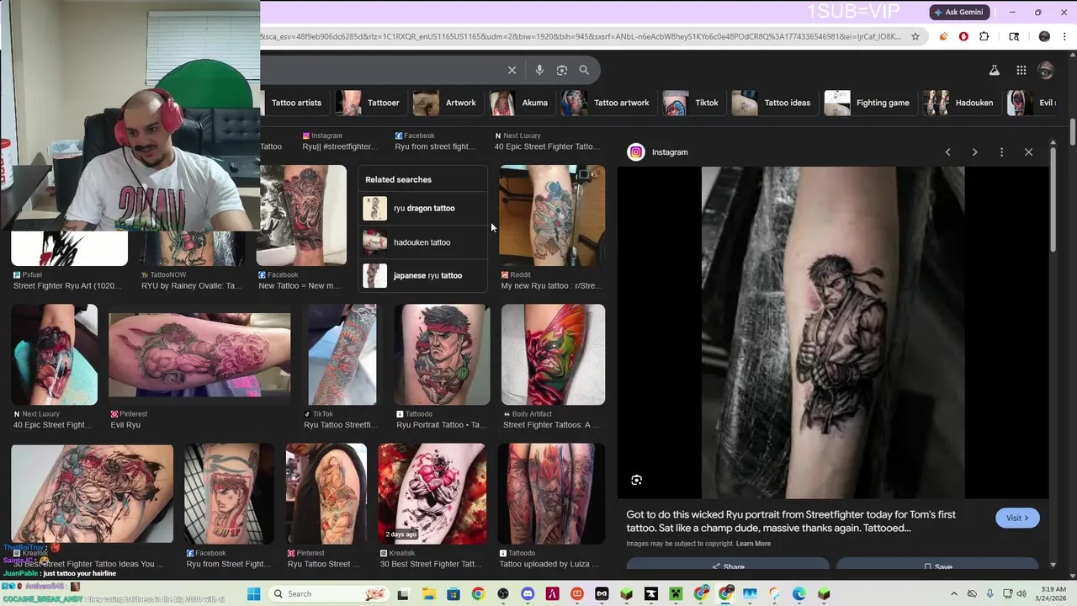
Task: Open Microsoft Edge from taskbar
Action: pos(799,593)
